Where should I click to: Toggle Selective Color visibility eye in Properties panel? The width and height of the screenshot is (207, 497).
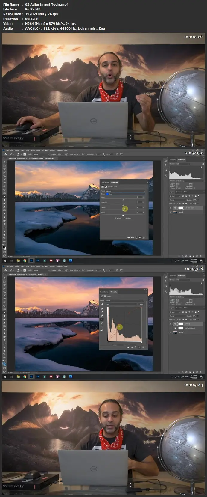(x=140, y=237)
